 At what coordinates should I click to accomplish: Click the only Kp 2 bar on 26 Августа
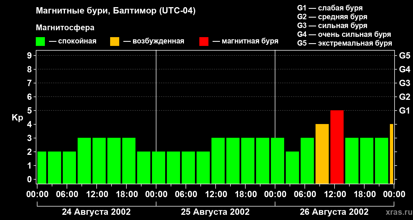pos(292,168)
